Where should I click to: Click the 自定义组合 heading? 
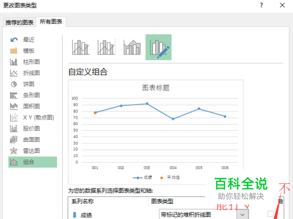point(88,72)
